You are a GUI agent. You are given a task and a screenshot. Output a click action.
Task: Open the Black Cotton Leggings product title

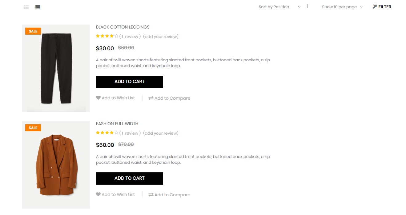pos(123,27)
